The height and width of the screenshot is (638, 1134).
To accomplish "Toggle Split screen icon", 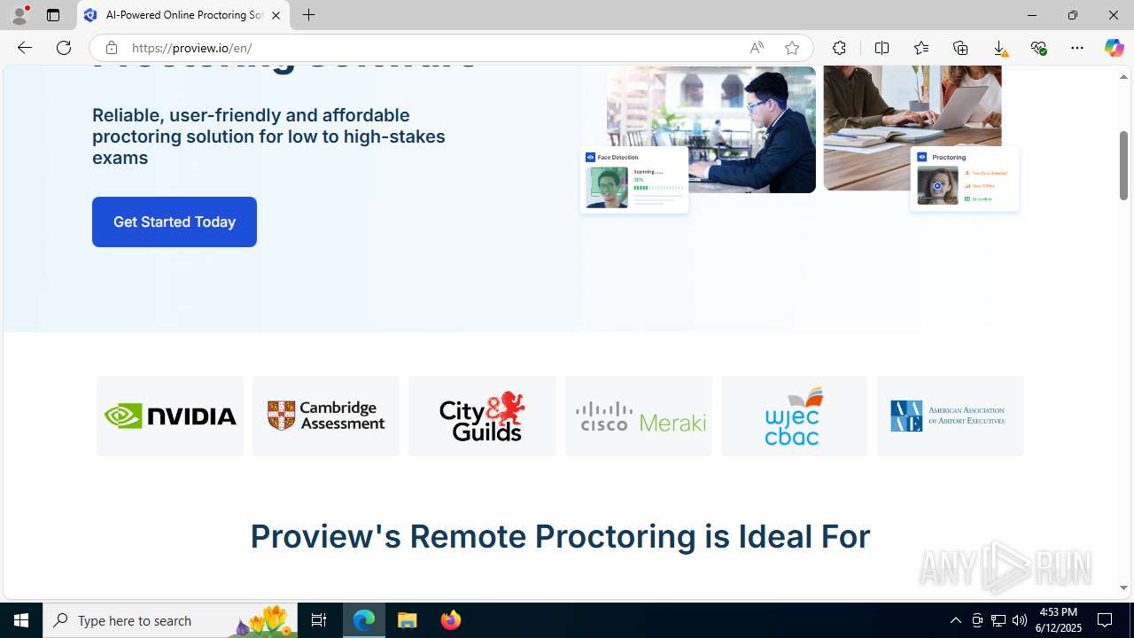I will (882, 48).
